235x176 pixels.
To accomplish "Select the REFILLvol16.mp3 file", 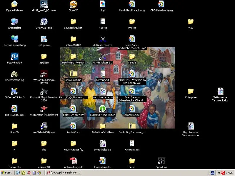I will pyautogui.click(x=14, y=109).
